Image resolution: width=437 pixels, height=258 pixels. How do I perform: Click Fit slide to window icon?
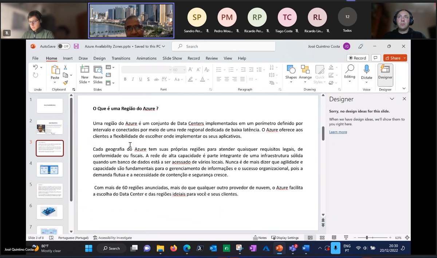407,238
